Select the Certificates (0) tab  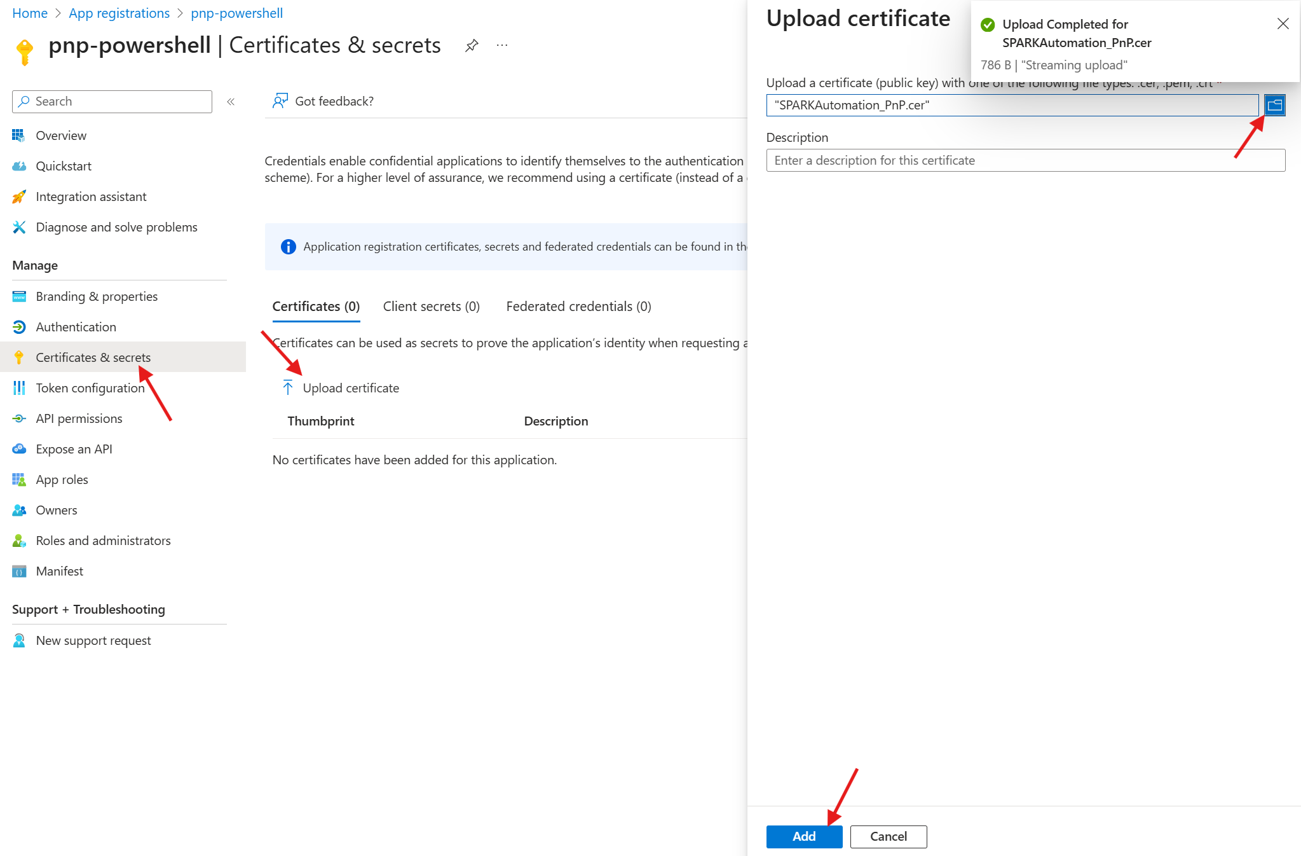[316, 307]
